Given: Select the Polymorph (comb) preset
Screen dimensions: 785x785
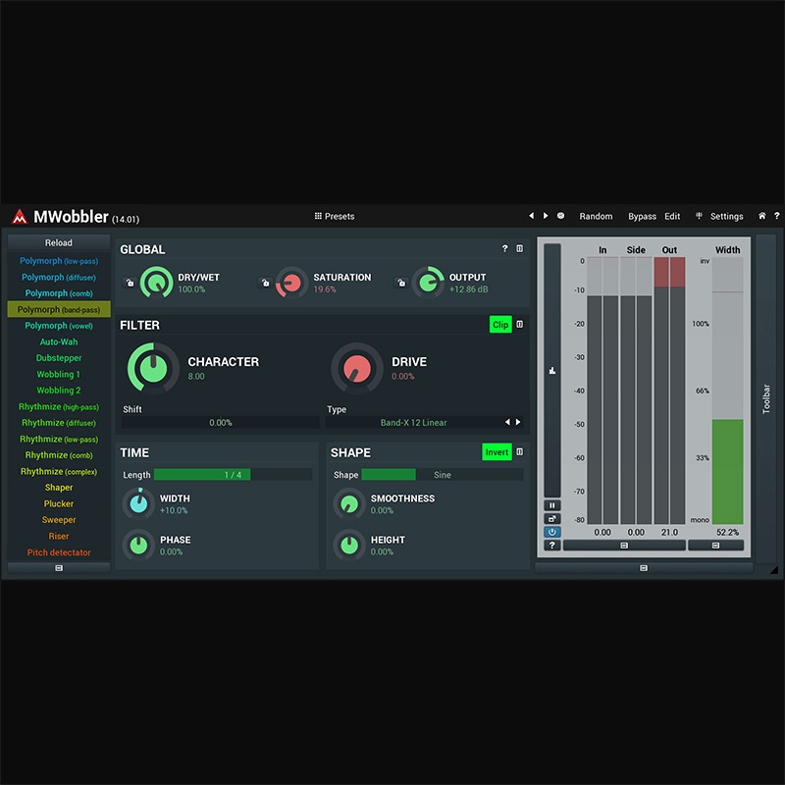Looking at the screenshot, I should [x=59, y=293].
